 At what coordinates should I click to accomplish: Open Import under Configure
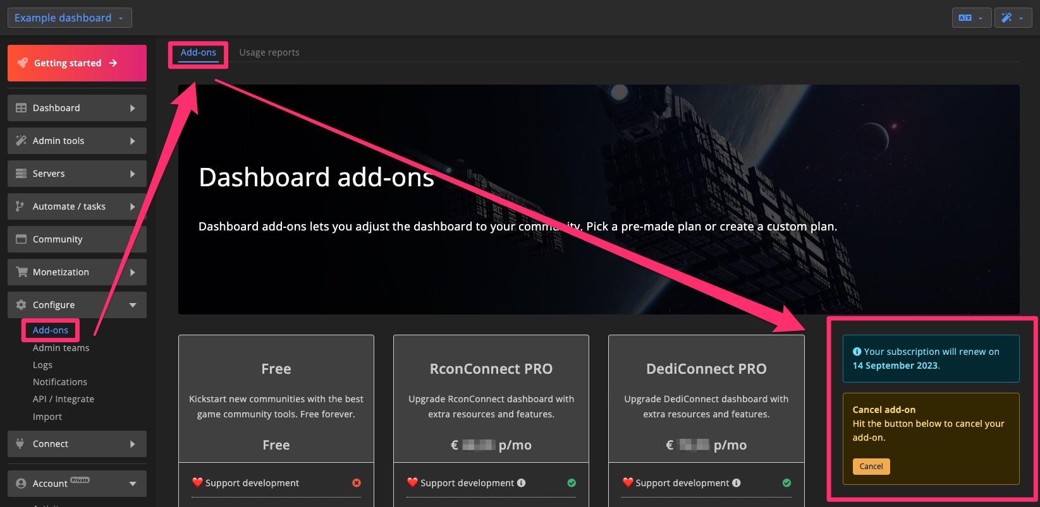(x=47, y=417)
